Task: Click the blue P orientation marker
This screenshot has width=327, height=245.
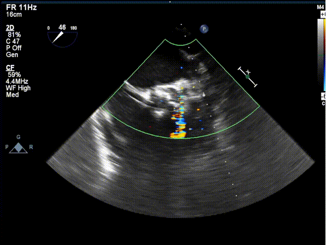Action: [204, 29]
